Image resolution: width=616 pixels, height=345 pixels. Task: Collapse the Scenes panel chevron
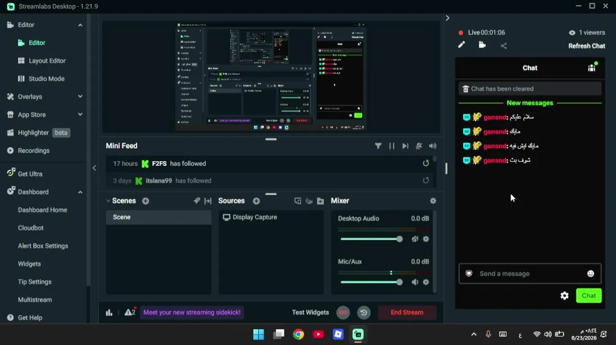click(108, 201)
